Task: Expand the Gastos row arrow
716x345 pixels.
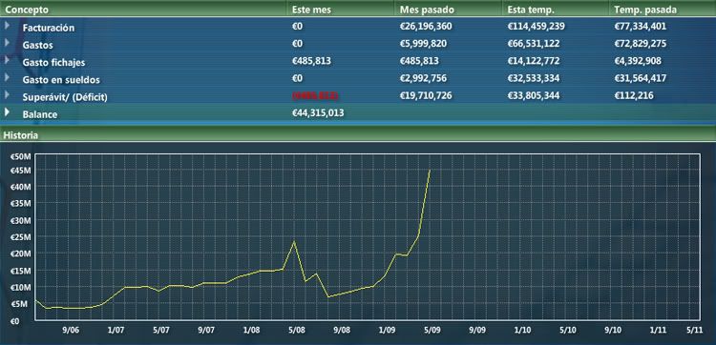Action: pyautogui.click(x=8, y=42)
